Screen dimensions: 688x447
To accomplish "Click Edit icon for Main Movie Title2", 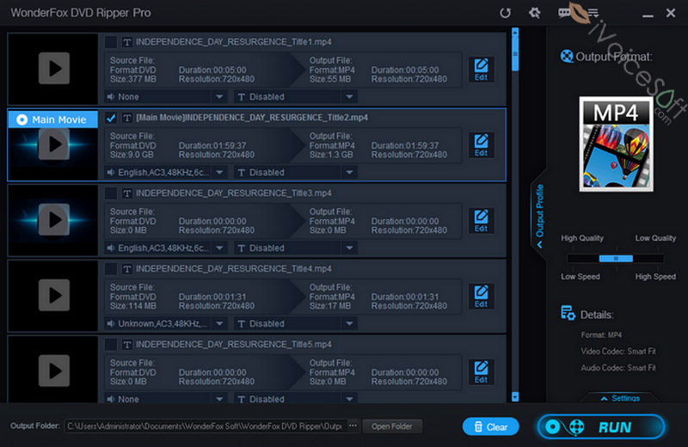I will pos(481,145).
